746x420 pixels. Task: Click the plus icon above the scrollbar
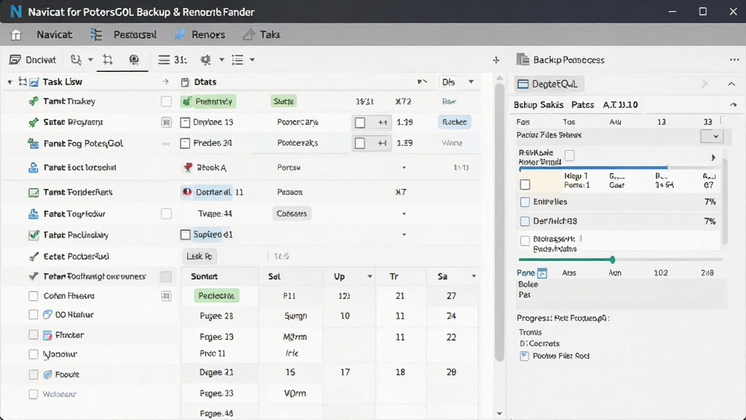coord(496,60)
